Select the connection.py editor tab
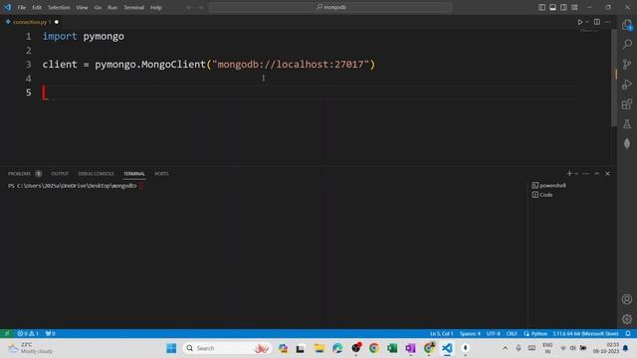The height and width of the screenshot is (358, 637). 30,22
